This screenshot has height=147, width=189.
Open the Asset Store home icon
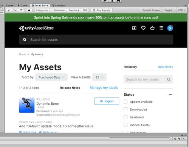29,10
